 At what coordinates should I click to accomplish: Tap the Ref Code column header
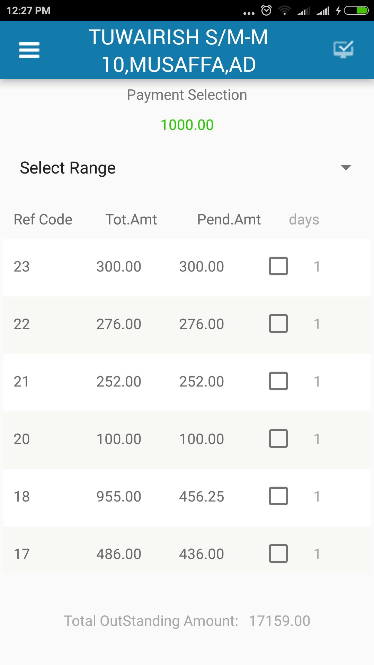[x=43, y=220]
